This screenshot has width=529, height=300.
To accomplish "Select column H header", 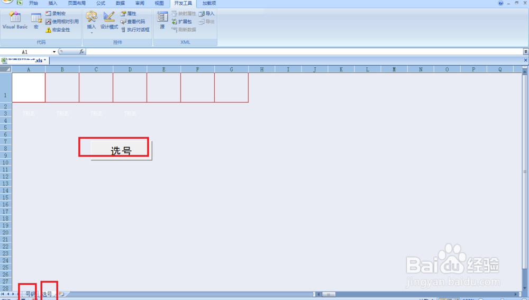I will [262, 69].
